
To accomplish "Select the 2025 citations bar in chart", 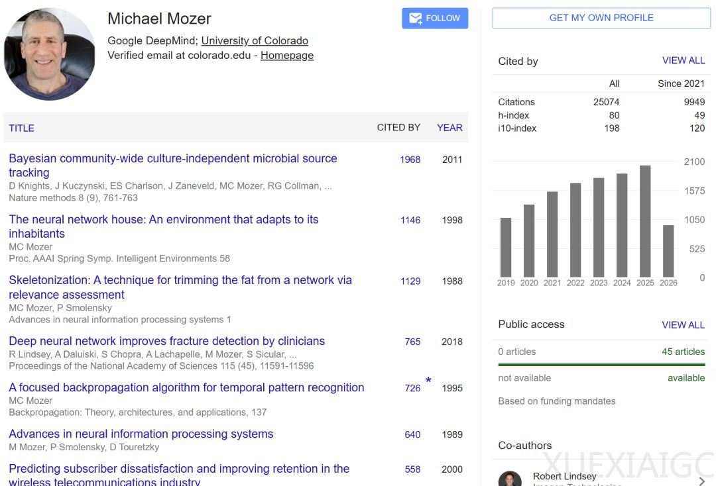I will (645, 221).
